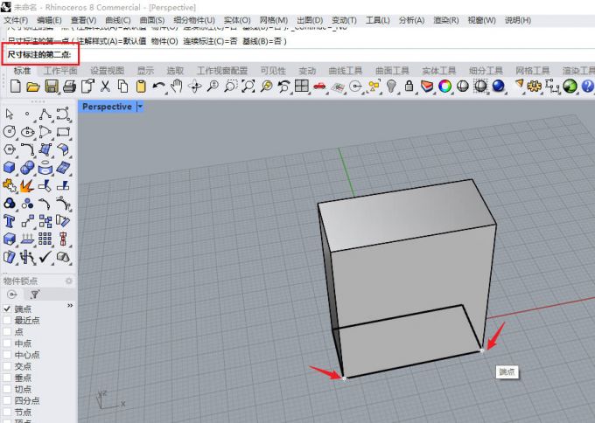Print with the printer icon
595x423 pixels.
pyautogui.click(x=69, y=87)
